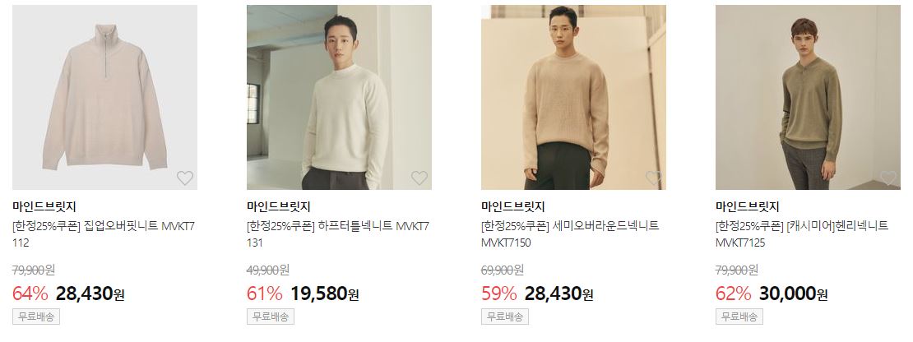The width and height of the screenshot is (913, 342).
Task: Tap the wishlist heart on the cashmere Henley knit
Action: [x=888, y=178]
